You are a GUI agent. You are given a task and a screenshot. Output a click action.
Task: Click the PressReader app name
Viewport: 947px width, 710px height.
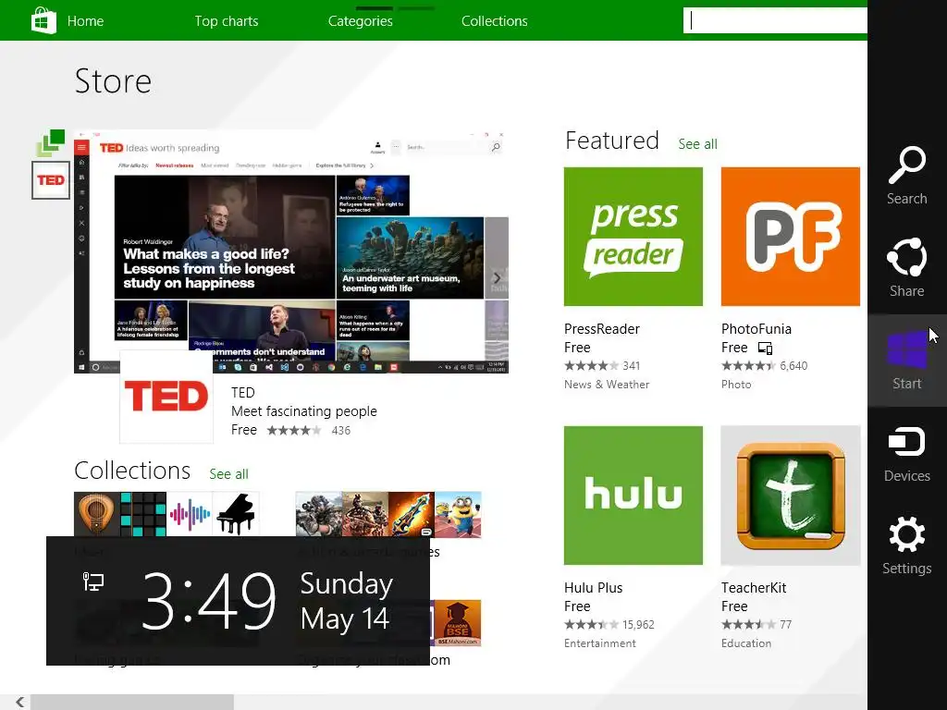pos(601,329)
